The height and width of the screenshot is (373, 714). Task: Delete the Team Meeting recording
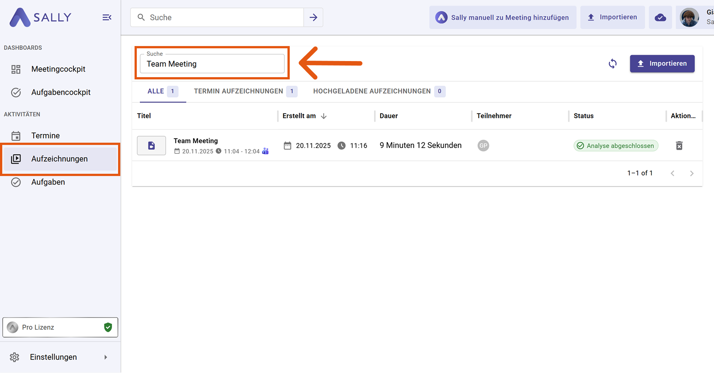tap(679, 146)
